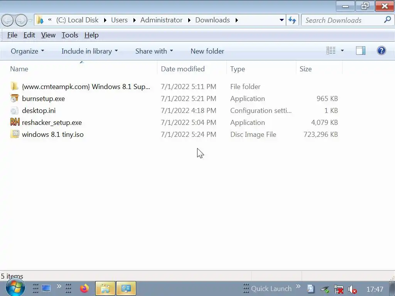395x296 pixels.
Task: Create a New folder
Action: coord(207,51)
